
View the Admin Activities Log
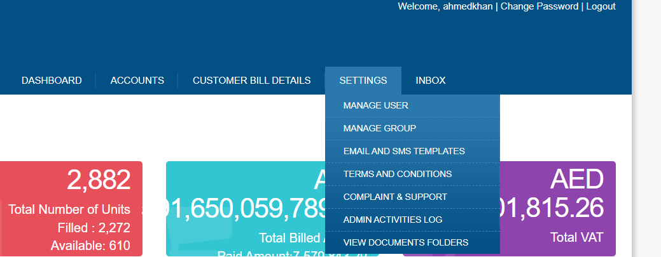pyautogui.click(x=392, y=220)
